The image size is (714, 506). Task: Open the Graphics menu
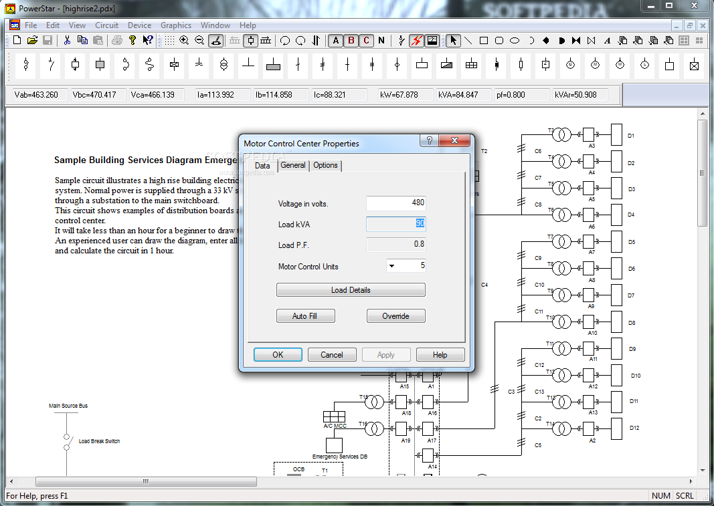pyautogui.click(x=176, y=25)
